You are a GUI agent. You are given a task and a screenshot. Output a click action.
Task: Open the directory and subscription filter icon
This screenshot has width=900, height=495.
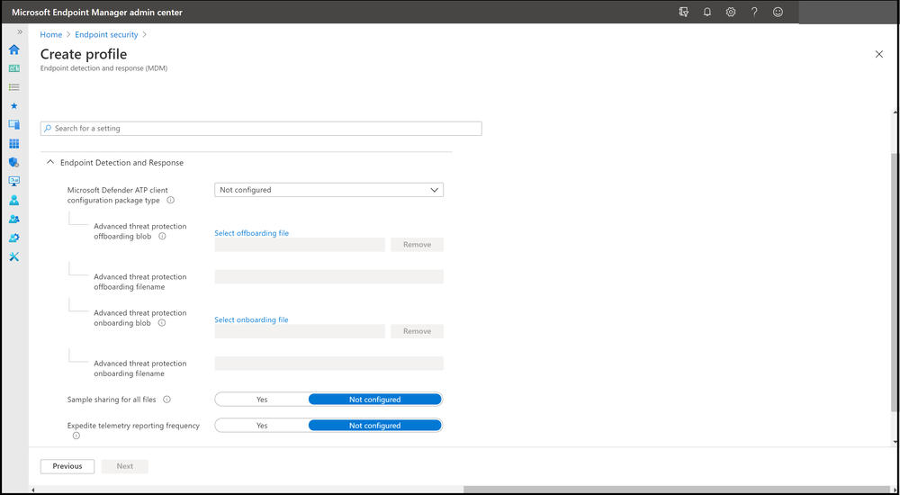tap(684, 12)
